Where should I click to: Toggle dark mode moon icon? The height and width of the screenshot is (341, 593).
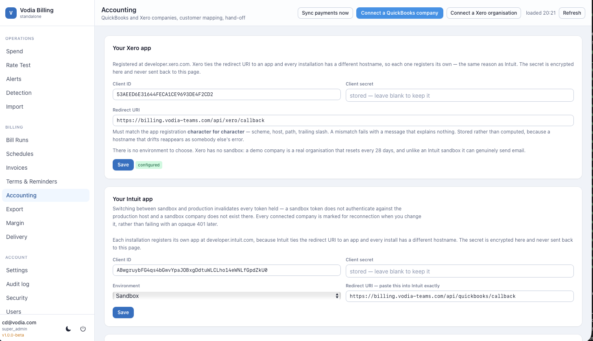[x=68, y=329]
